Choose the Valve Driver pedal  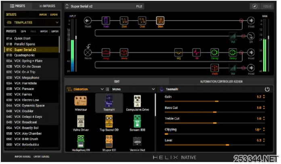coord(81,123)
